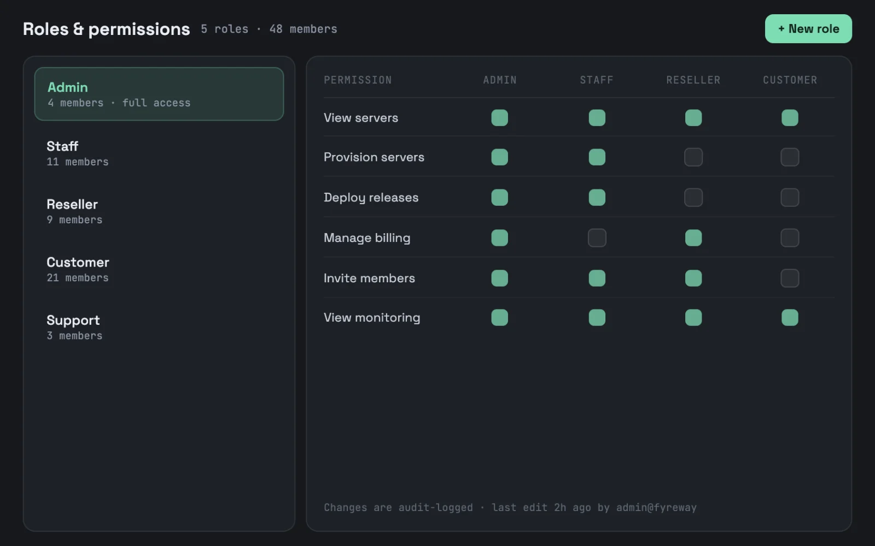Toggle View monitoring for Reseller
Image resolution: width=875 pixels, height=546 pixels.
point(693,318)
